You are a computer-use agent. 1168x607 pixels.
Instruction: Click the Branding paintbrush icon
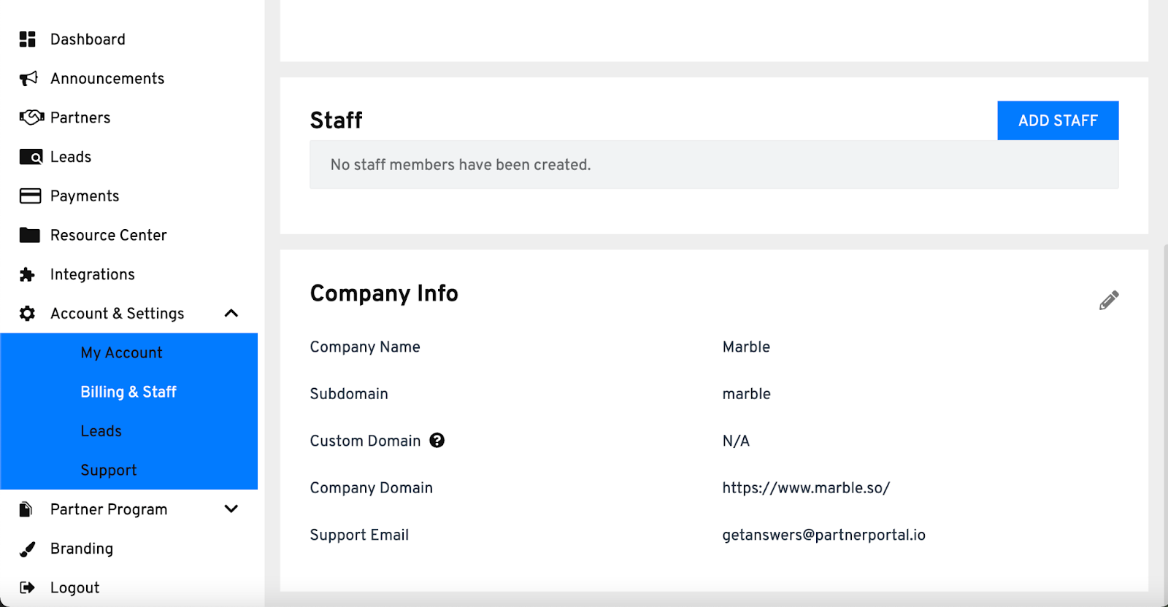[28, 549]
